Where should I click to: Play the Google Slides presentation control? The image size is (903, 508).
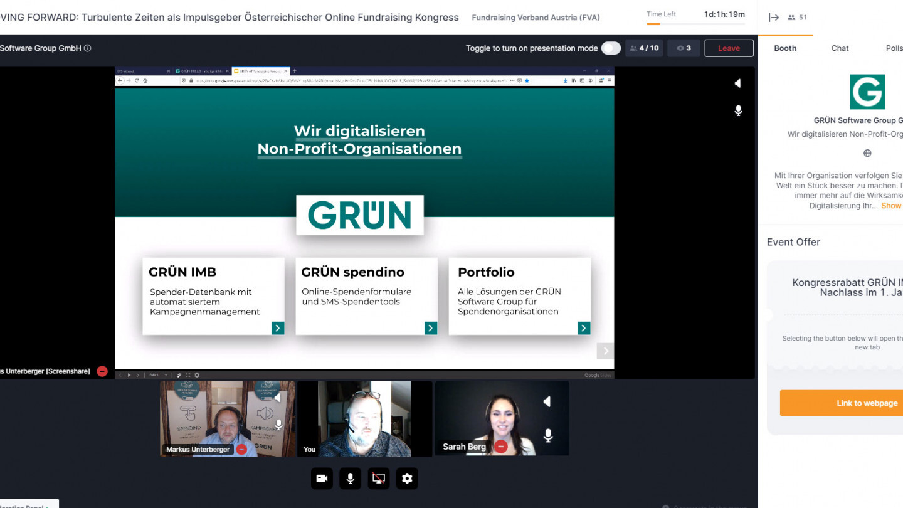[129, 375]
